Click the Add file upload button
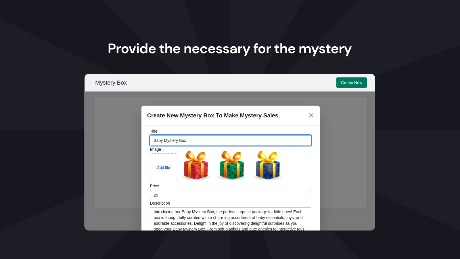460x259 pixels. pos(163,168)
